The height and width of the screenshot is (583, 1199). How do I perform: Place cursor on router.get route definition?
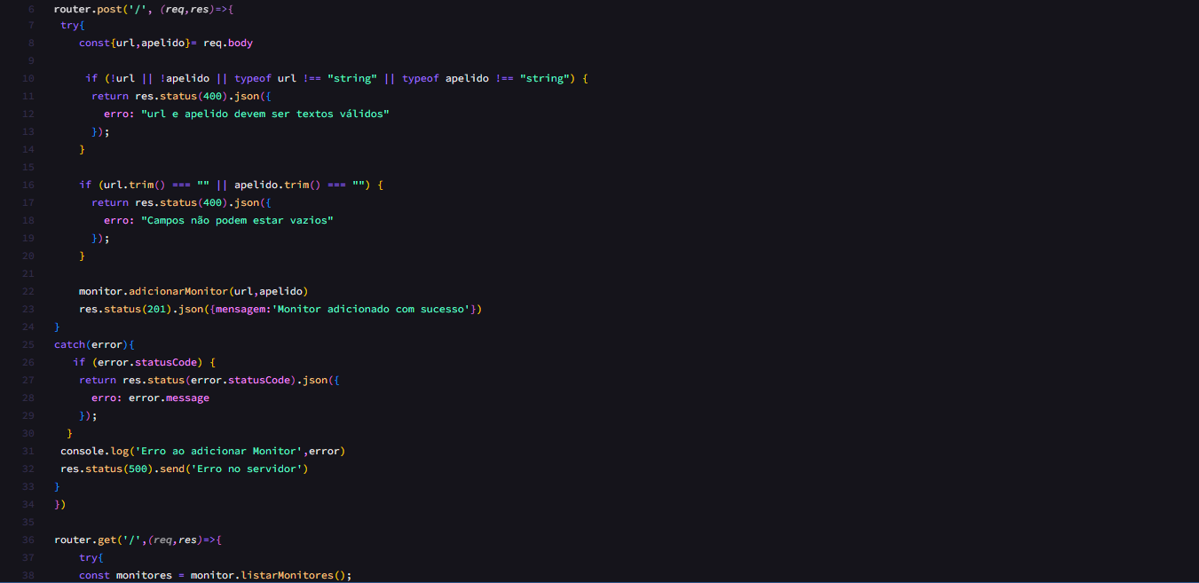[84, 540]
